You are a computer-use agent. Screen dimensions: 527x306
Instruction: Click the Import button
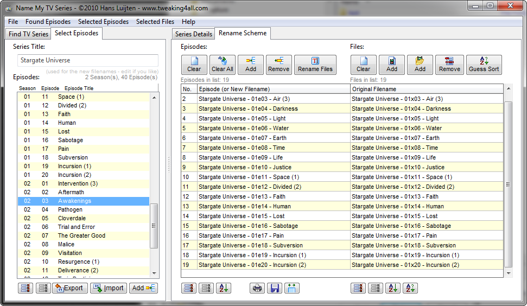coord(109,288)
